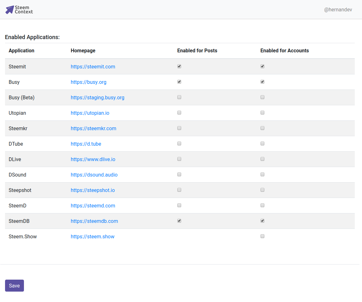Tick DSound Enabled for Posts checkbox

tap(179, 175)
